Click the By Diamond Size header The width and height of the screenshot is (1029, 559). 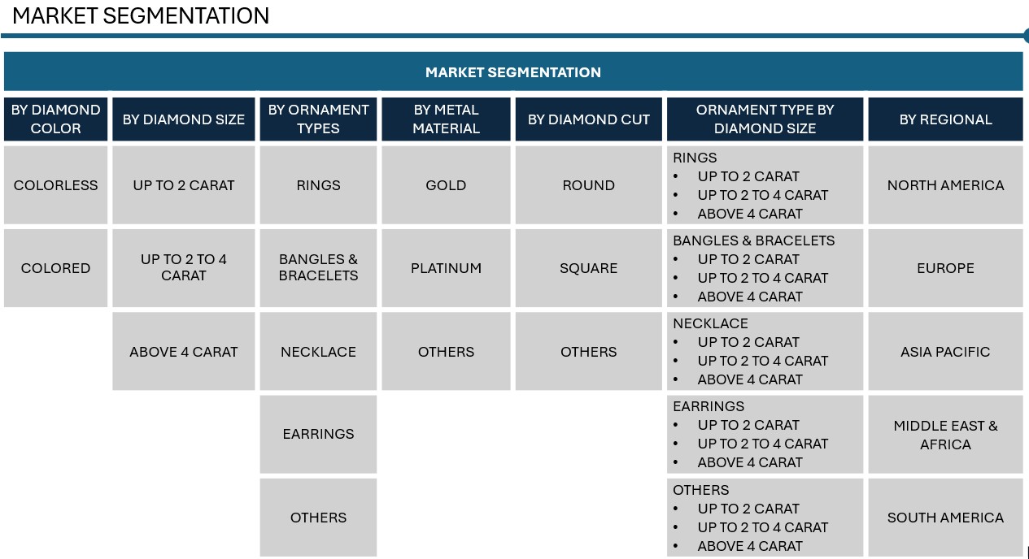184,119
